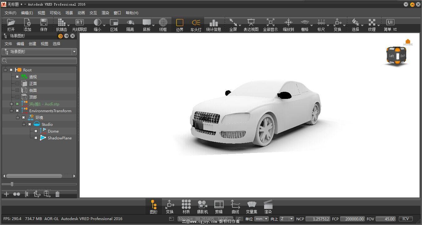
Task: Enable checkbox of 顶部 node
Action: coord(17,97)
